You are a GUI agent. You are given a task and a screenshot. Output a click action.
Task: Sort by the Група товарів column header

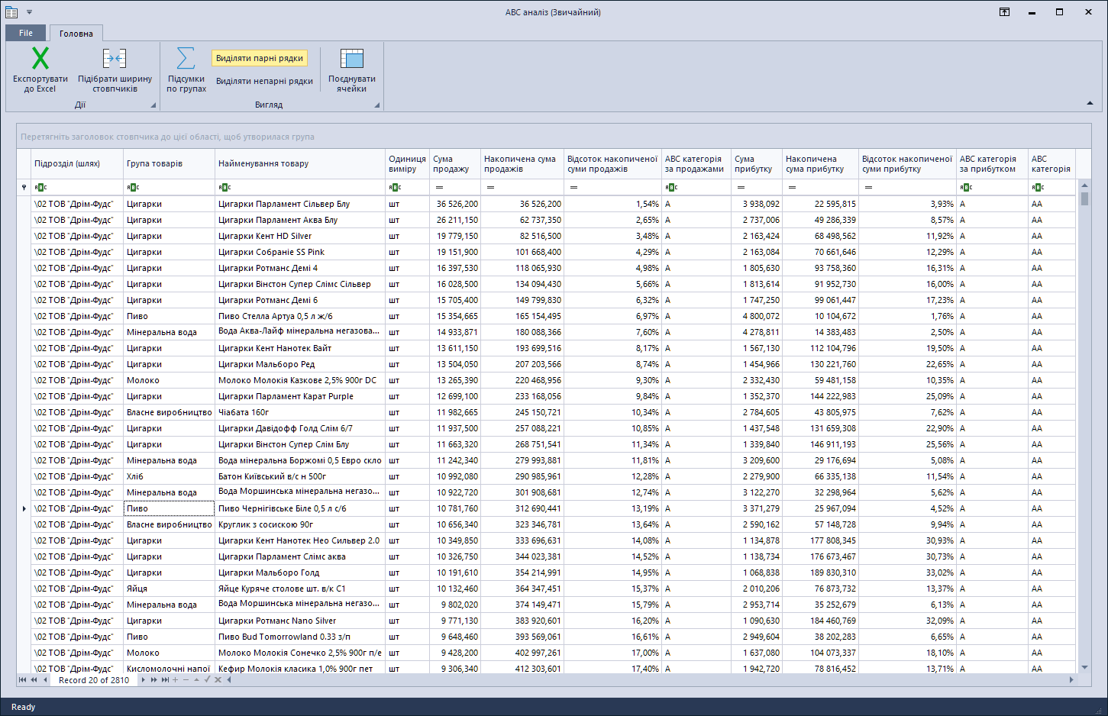tap(169, 163)
